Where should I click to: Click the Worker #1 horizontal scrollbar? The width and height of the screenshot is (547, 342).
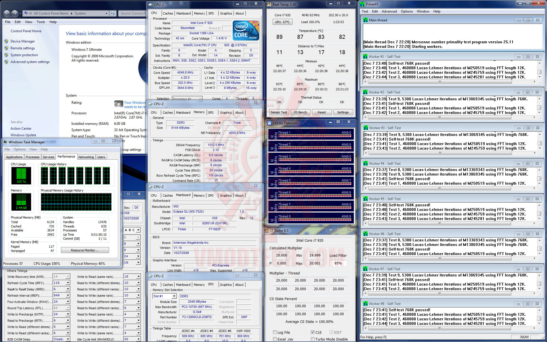440,82
